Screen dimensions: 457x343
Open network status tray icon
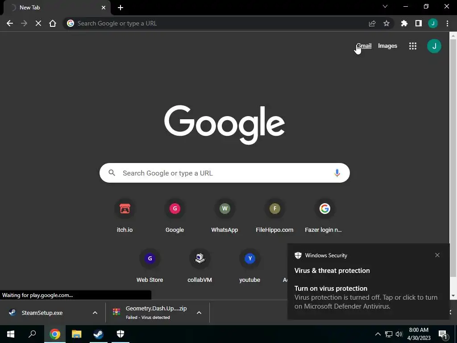[389, 334]
